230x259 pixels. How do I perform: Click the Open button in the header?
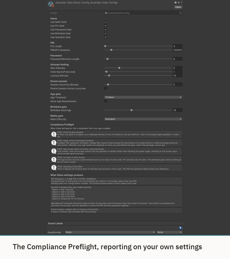(x=178, y=7)
